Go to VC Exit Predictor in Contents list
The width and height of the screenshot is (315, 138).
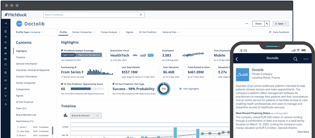coord(25,102)
